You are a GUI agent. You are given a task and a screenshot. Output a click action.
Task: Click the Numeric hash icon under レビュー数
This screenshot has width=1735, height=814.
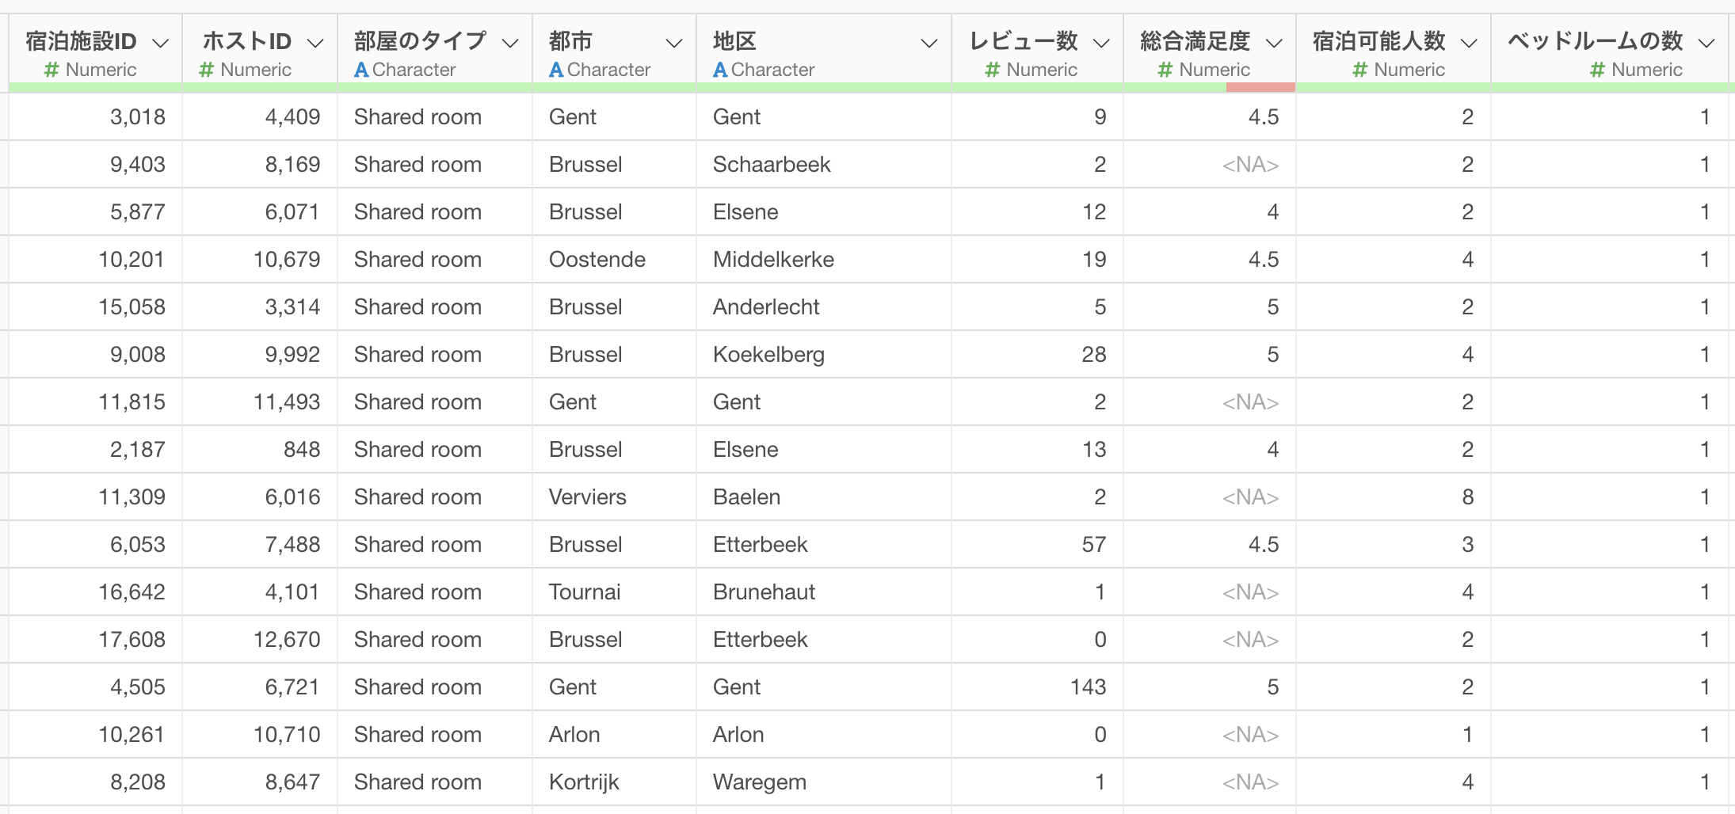[x=993, y=70]
